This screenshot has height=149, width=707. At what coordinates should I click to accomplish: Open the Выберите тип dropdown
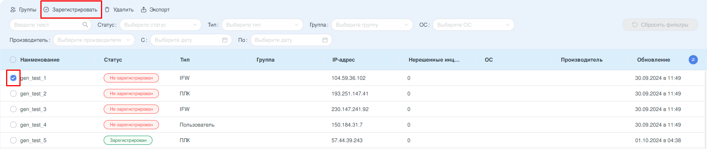point(262,25)
